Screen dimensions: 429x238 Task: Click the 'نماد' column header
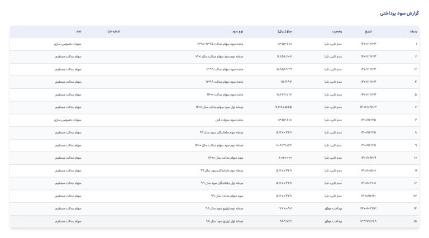click(78, 31)
